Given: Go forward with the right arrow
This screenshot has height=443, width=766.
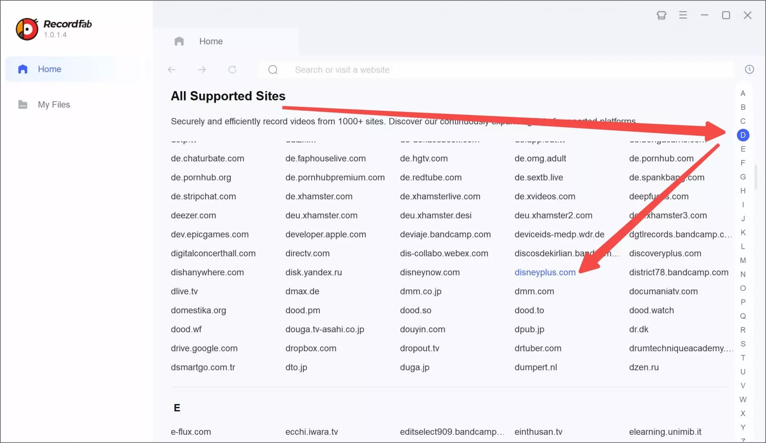Looking at the screenshot, I should [x=202, y=70].
